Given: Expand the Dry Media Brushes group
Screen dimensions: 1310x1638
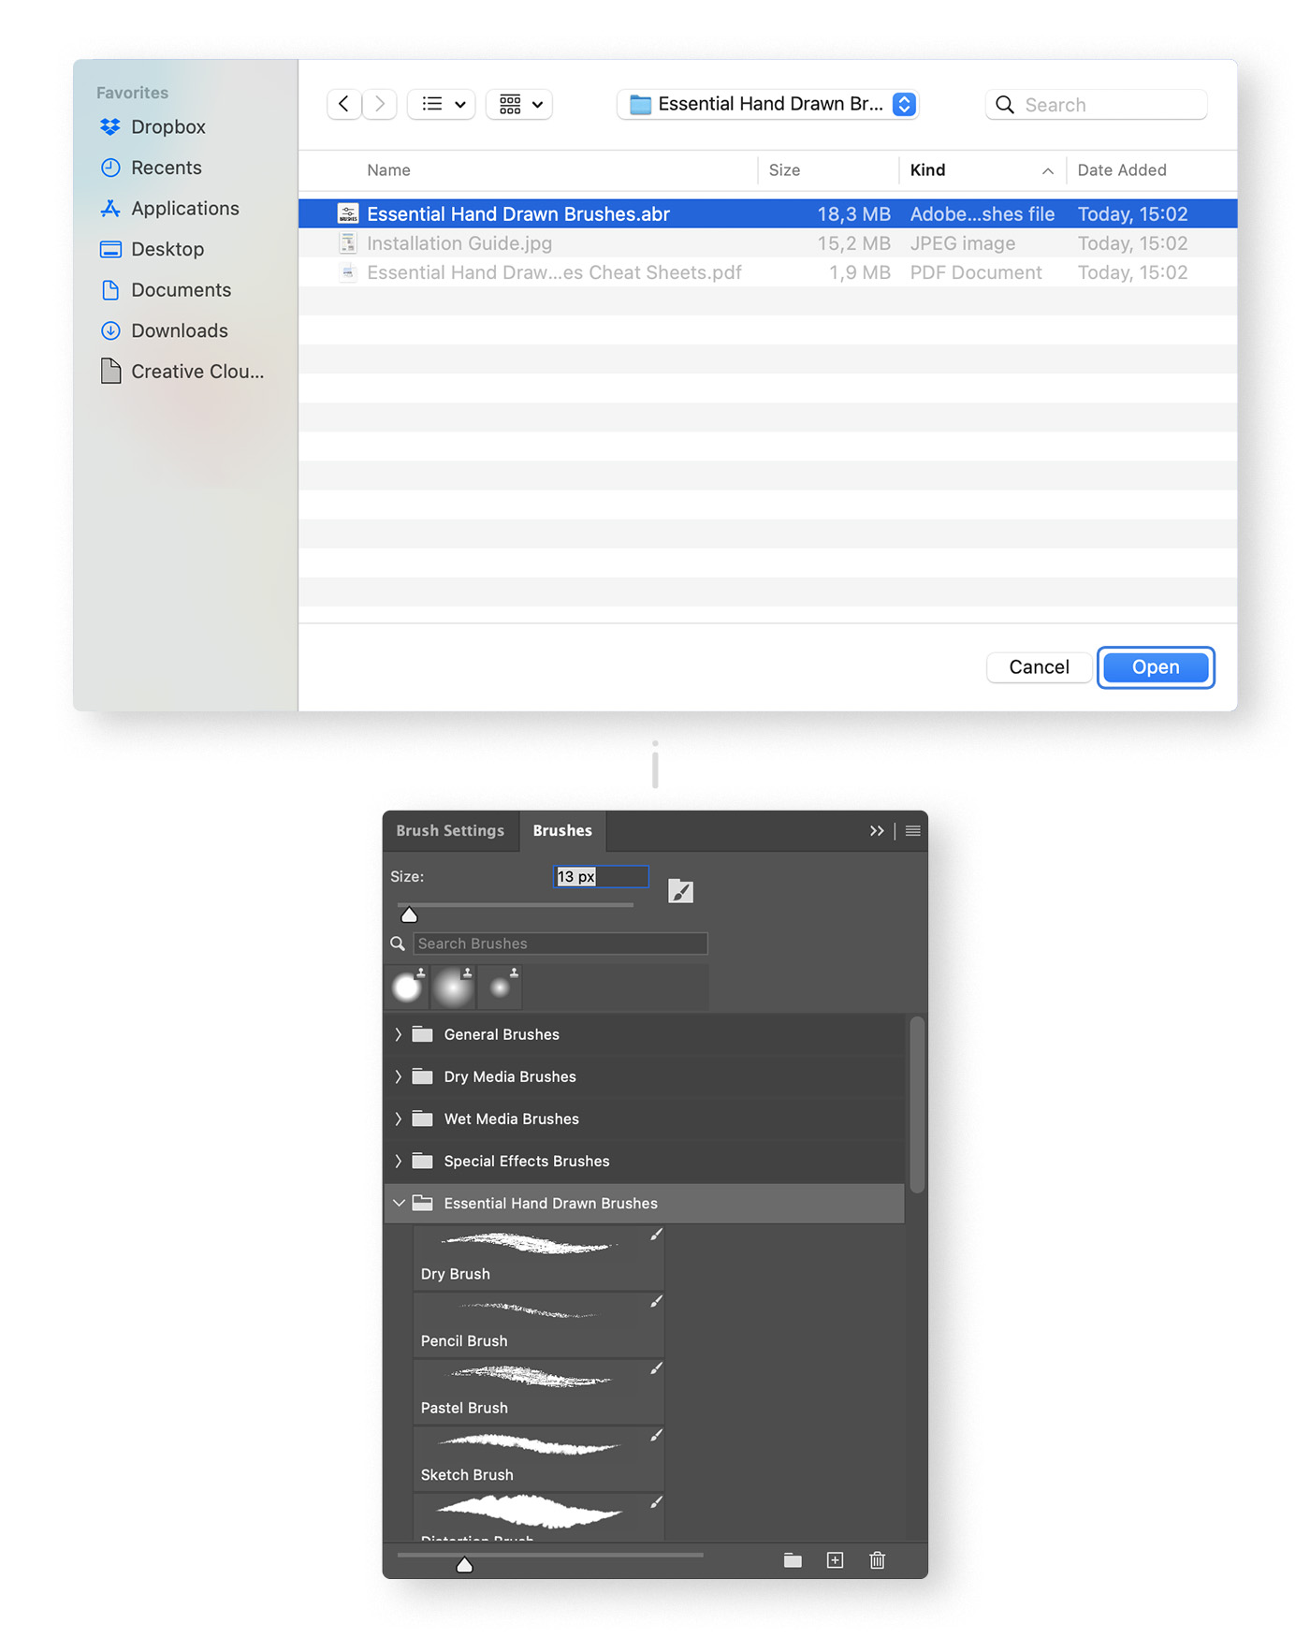Looking at the screenshot, I should (399, 1076).
